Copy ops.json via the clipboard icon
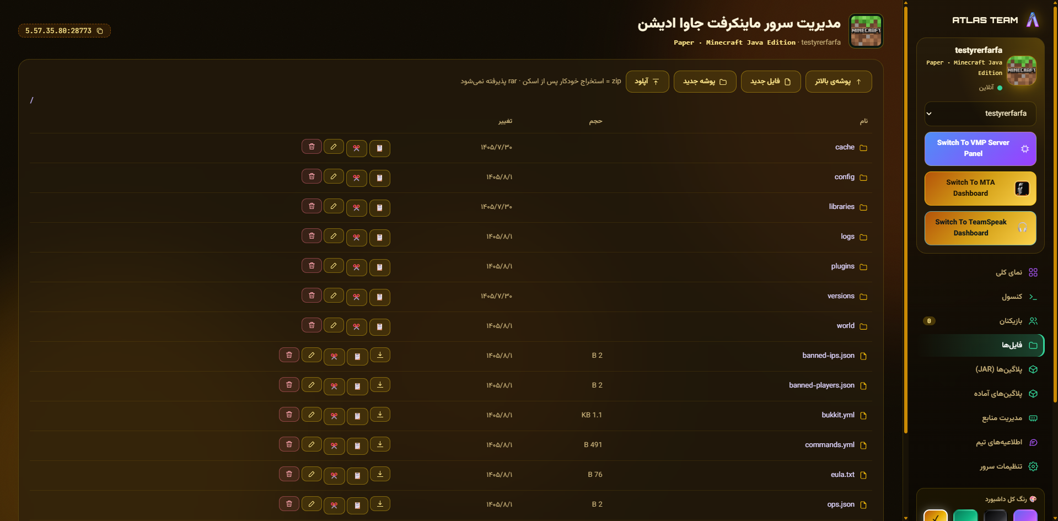The image size is (1058, 521). tap(357, 506)
